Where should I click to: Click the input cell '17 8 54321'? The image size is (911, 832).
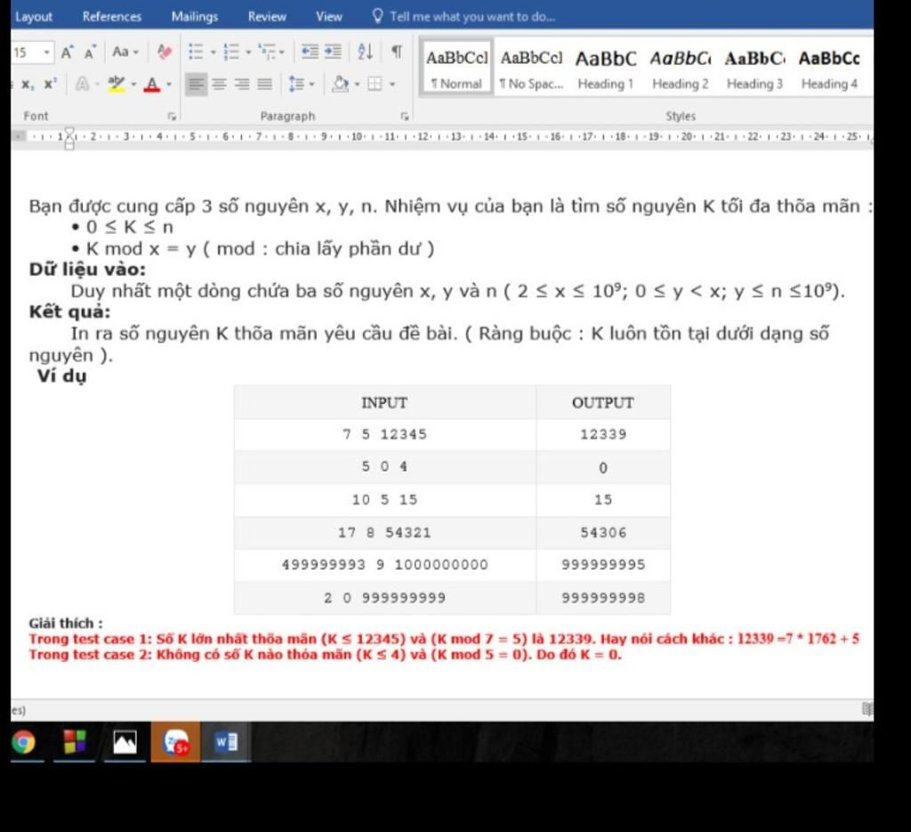384,532
